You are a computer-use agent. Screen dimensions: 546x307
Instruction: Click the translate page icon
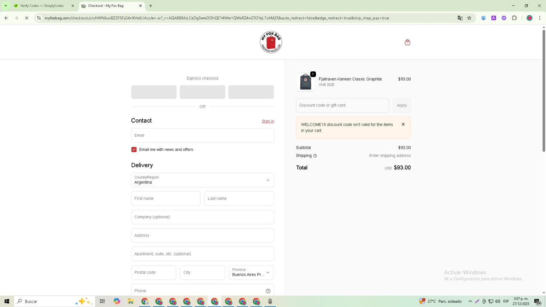[460, 18]
